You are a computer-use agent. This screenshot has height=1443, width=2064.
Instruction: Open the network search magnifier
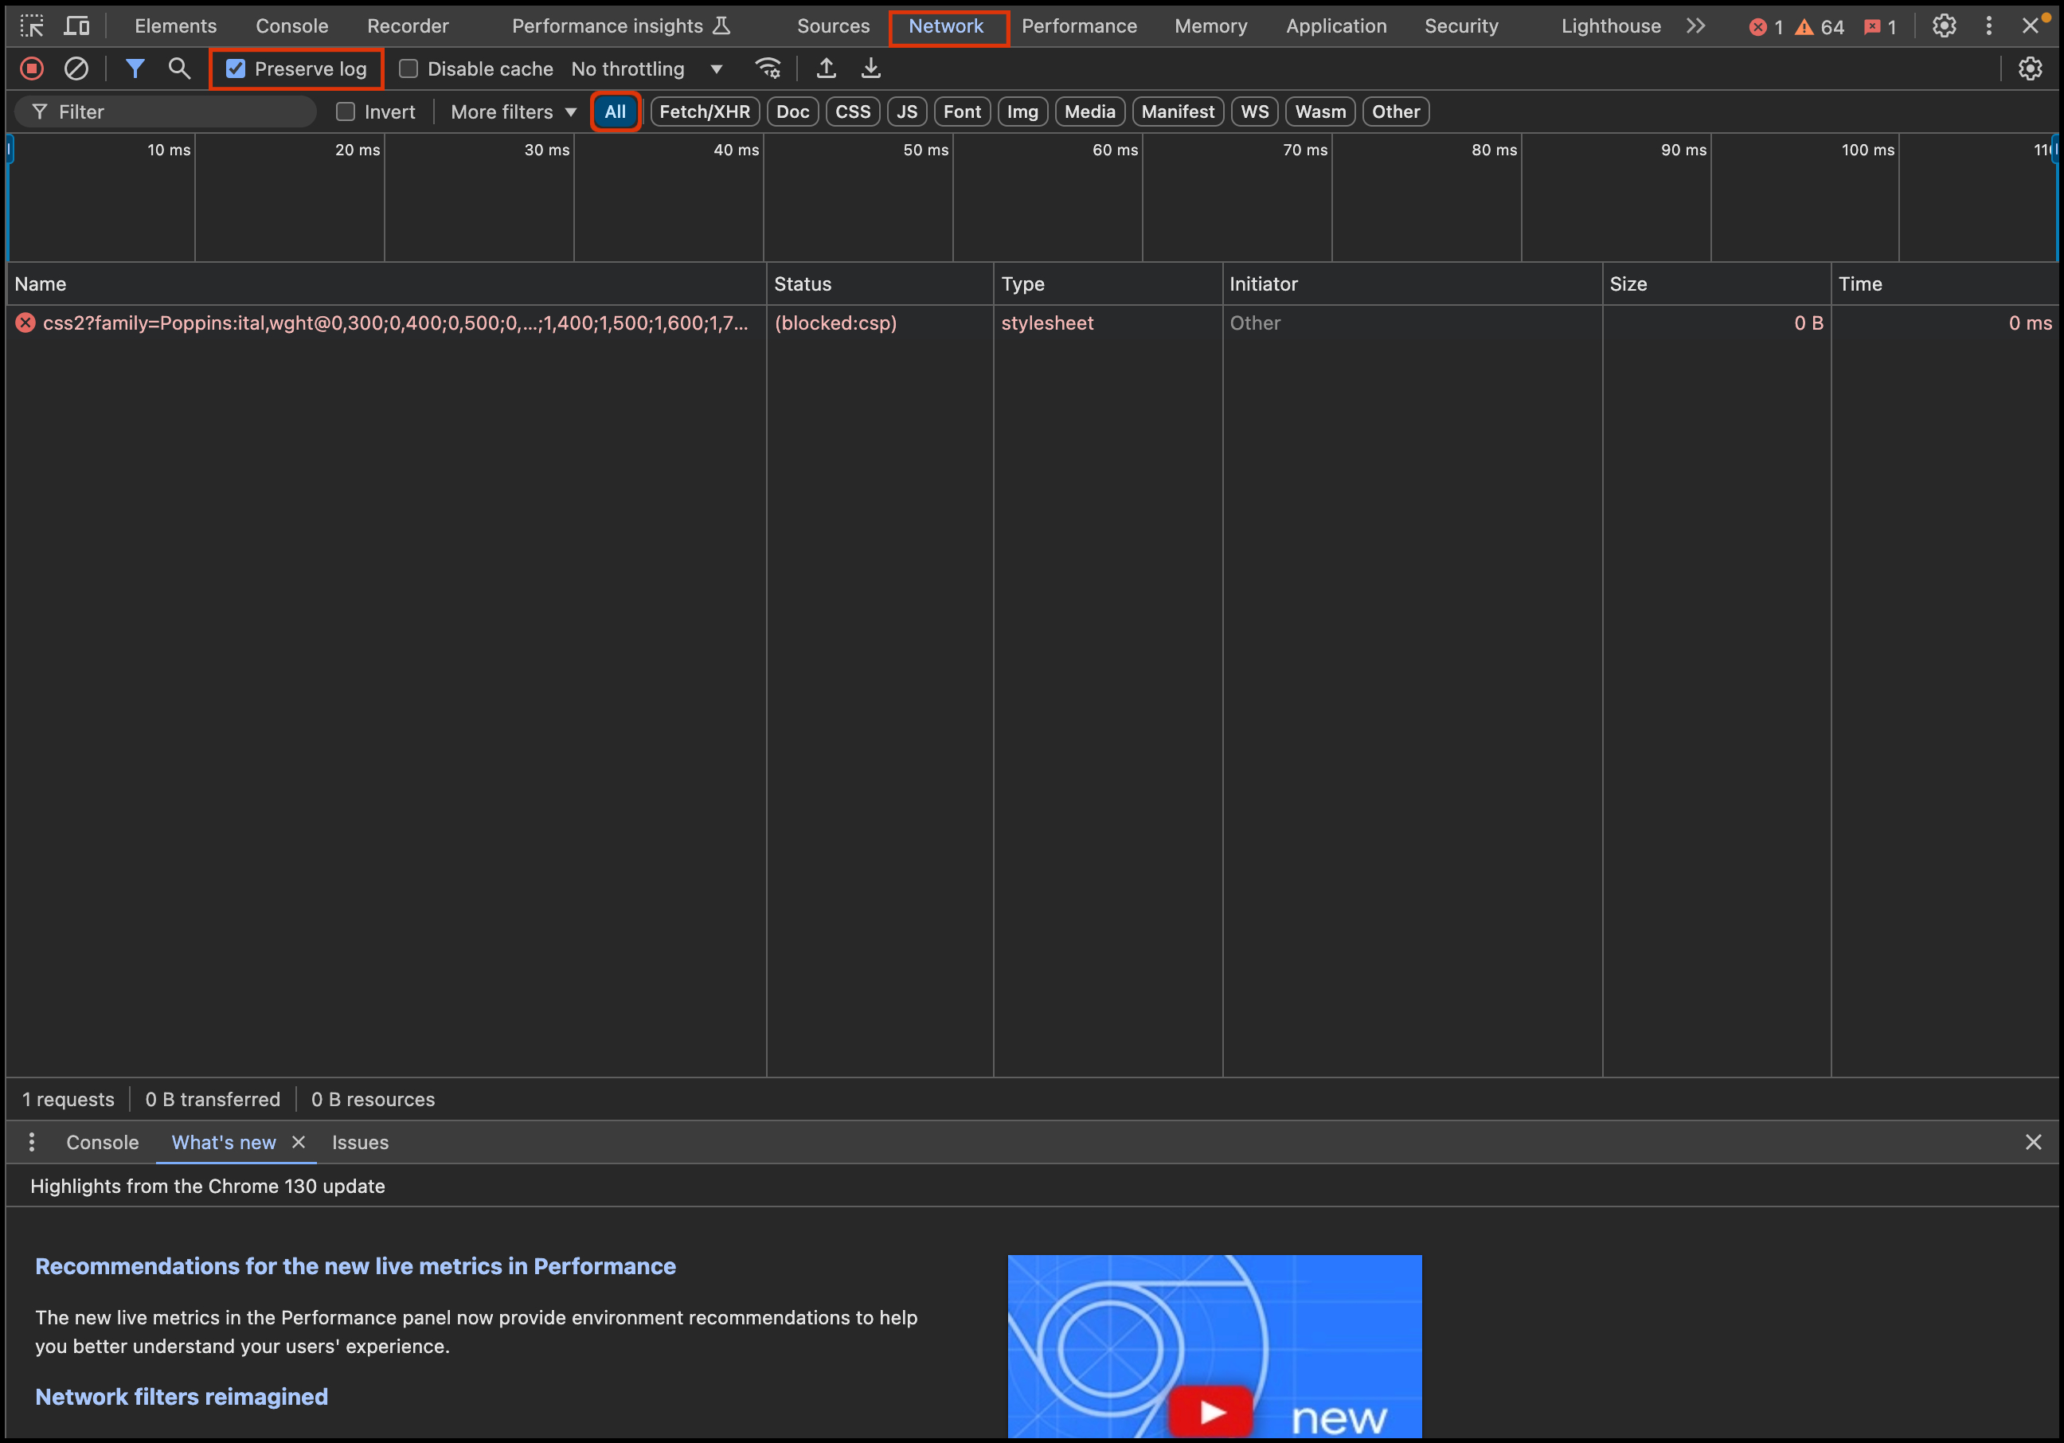pyautogui.click(x=179, y=68)
